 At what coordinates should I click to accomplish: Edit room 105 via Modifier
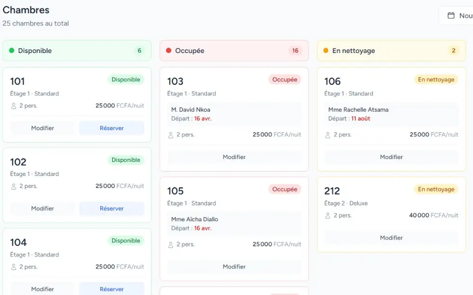(234, 267)
